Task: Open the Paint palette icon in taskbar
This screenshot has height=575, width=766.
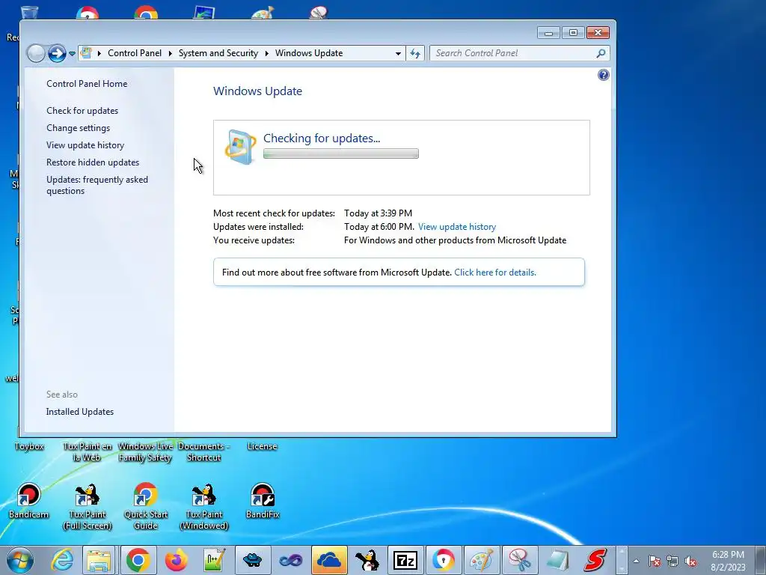Action: tap(482, 560)
